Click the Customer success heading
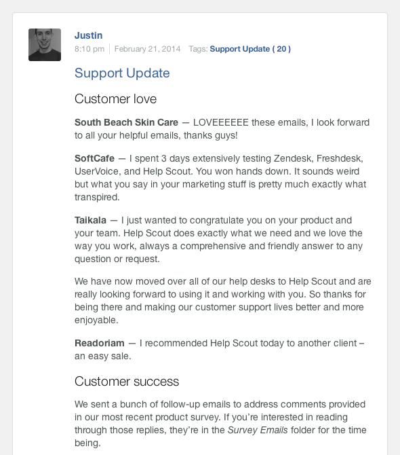Image resolution: width=400 pixels, height=455 pixels. click(127, 382)
